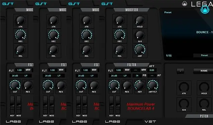
Task: Adjust ATK knob in first GST panel
Action: (x=20, y=20)
